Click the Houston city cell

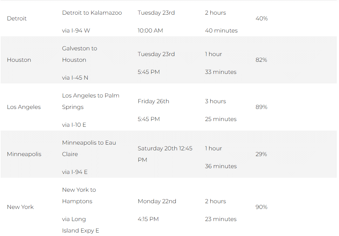19,60
